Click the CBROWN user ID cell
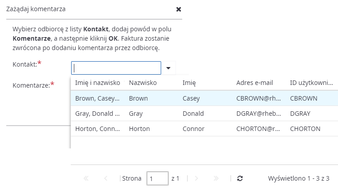338x190 pixels. [x=304, y=98]
